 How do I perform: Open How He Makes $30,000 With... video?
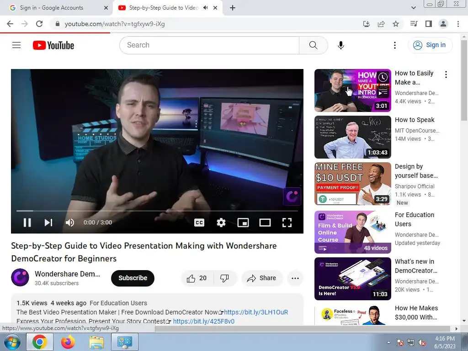coord(416,313)
